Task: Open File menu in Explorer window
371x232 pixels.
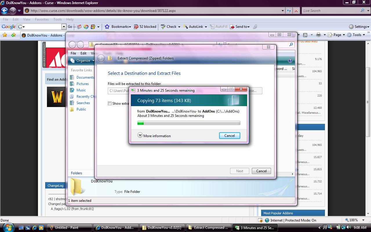Action: coord(73,53)
